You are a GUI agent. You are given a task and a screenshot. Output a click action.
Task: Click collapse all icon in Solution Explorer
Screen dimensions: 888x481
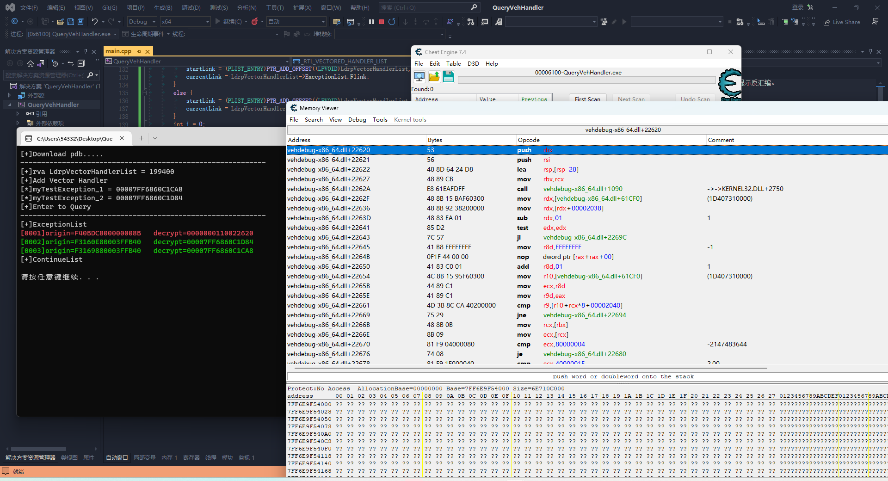(x=81, y=63)
